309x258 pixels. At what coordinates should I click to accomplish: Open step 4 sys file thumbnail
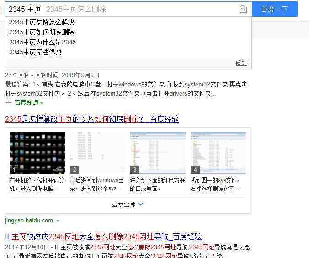(218, 153)
